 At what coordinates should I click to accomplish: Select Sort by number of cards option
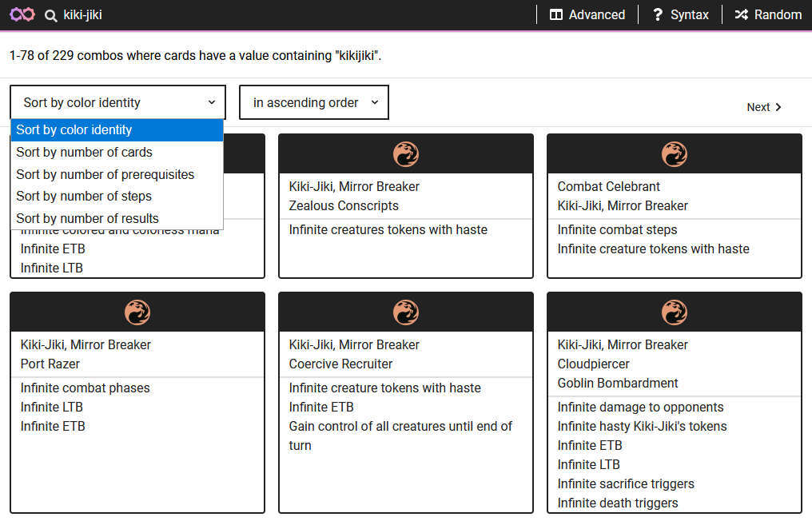point(84,152)
